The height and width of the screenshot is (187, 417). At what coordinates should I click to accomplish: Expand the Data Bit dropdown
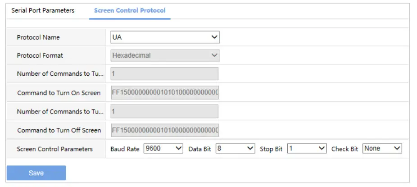pos(235,149)
